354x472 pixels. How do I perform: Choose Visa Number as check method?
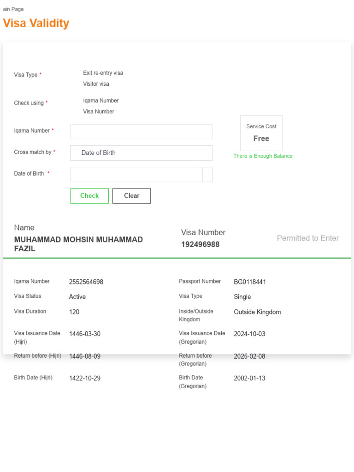point(99,112)
